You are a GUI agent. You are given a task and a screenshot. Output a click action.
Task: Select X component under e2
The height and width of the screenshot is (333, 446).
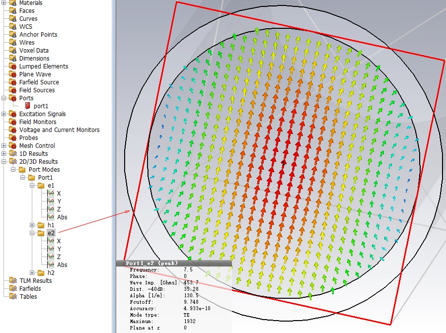point(59,241)
